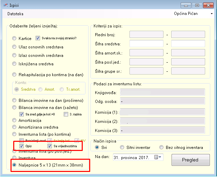Click the second 'Redni broj' range field
The height and width of the screenshot is (177, 217).
coord(188,35)
